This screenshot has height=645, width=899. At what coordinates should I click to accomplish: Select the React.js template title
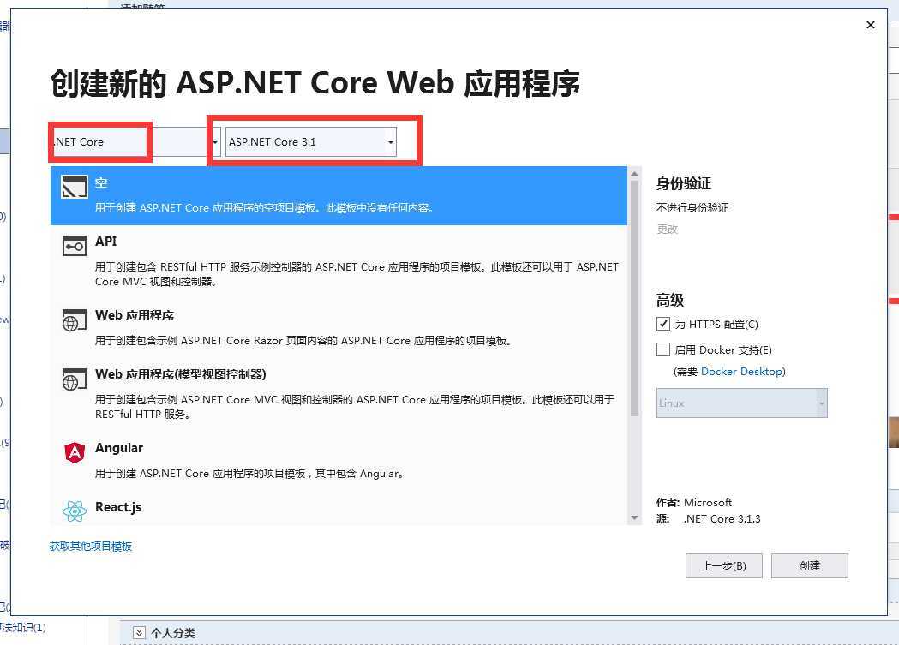pos(118,507)
